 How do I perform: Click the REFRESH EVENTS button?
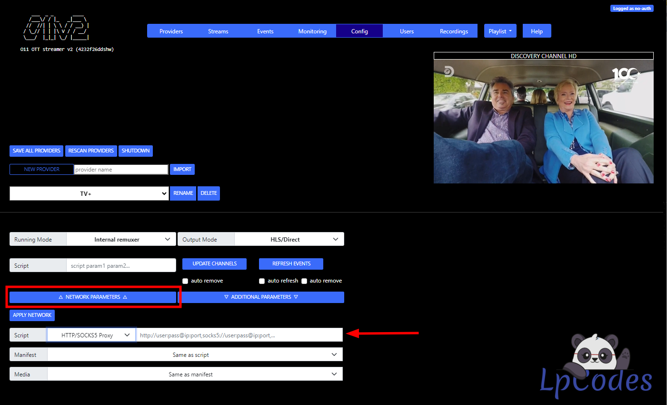tap(291, 263)
